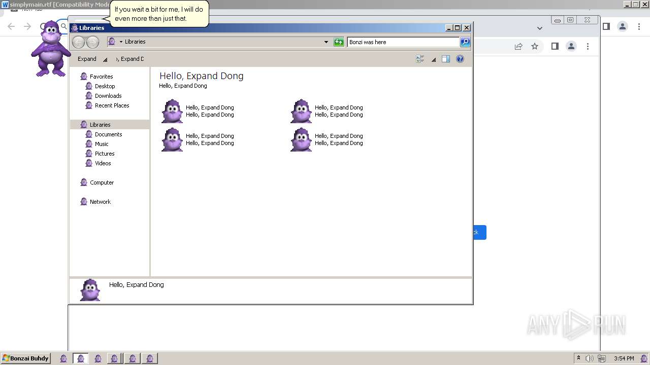Image resolution: width=650 pixels, height=365 pixels.
Task: Click the Bonzi icon beside Network
Action: pyautogui.click(x=84, y=202)
